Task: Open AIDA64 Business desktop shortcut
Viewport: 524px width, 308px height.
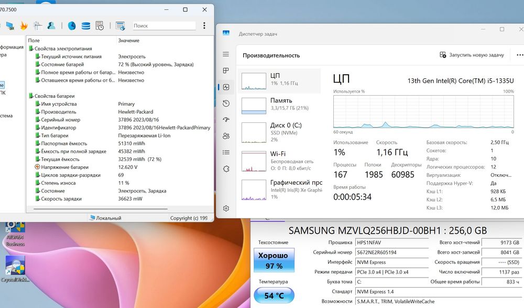Action: [15, 233]
